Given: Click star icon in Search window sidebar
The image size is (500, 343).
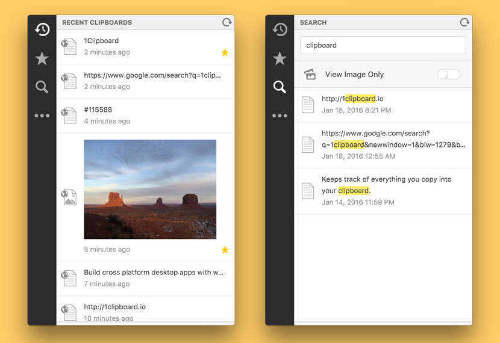Looking at the screenshot, I should (280, 58).
